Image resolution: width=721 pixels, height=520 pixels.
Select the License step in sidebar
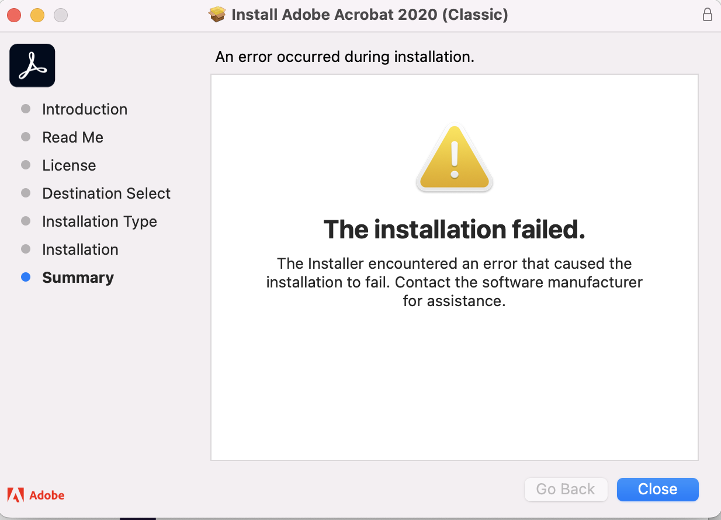[69, 165]
